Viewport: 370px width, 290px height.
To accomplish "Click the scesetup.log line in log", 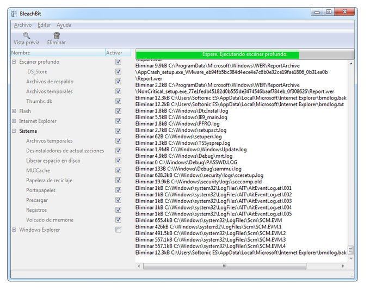I will click(199, 176).
